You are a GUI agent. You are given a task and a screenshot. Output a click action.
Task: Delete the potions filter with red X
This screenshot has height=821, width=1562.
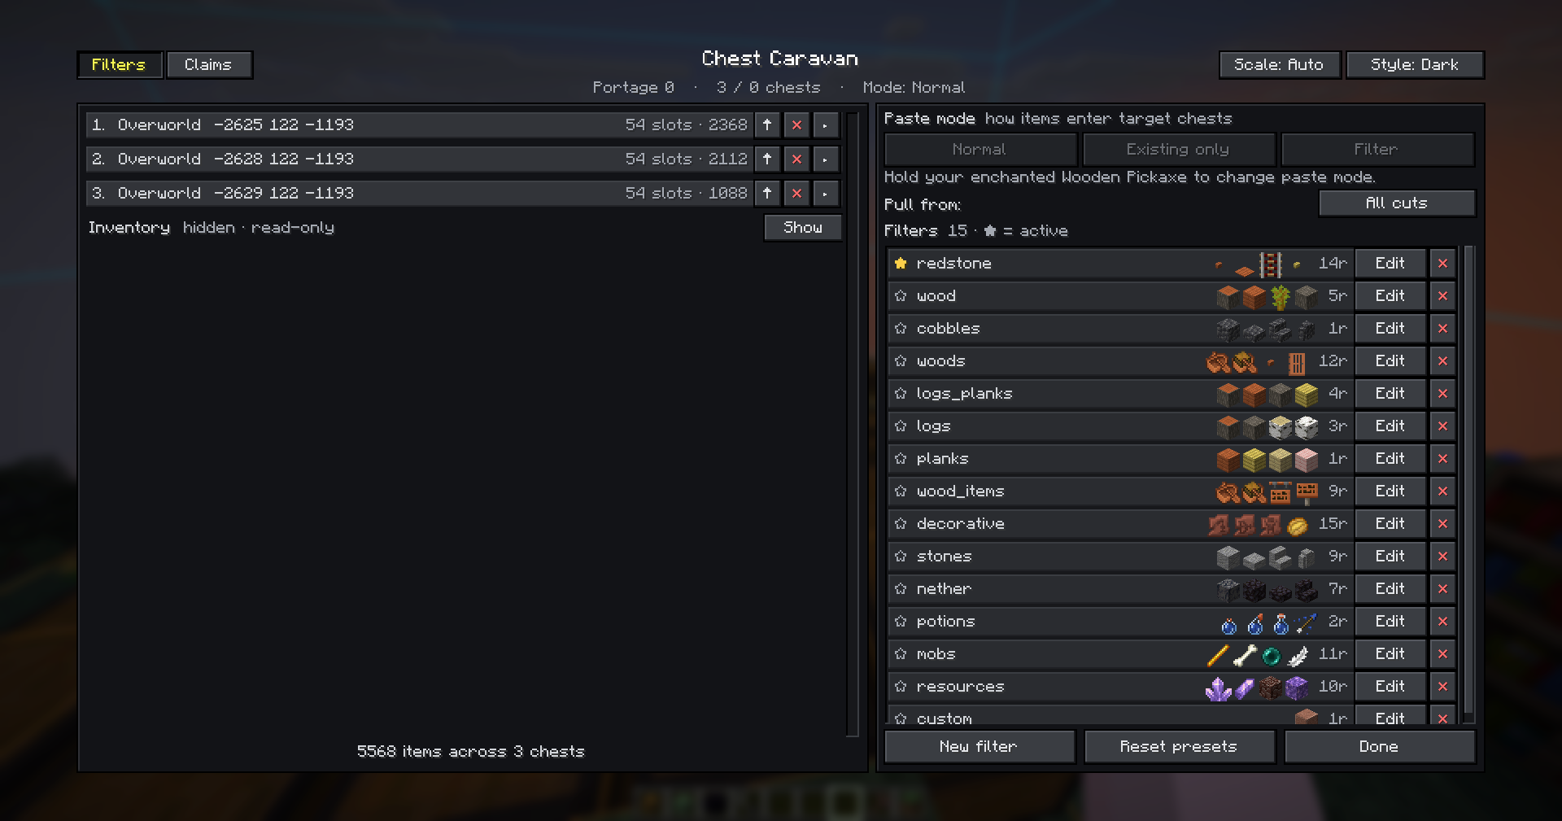click(x=1442, y=621)
